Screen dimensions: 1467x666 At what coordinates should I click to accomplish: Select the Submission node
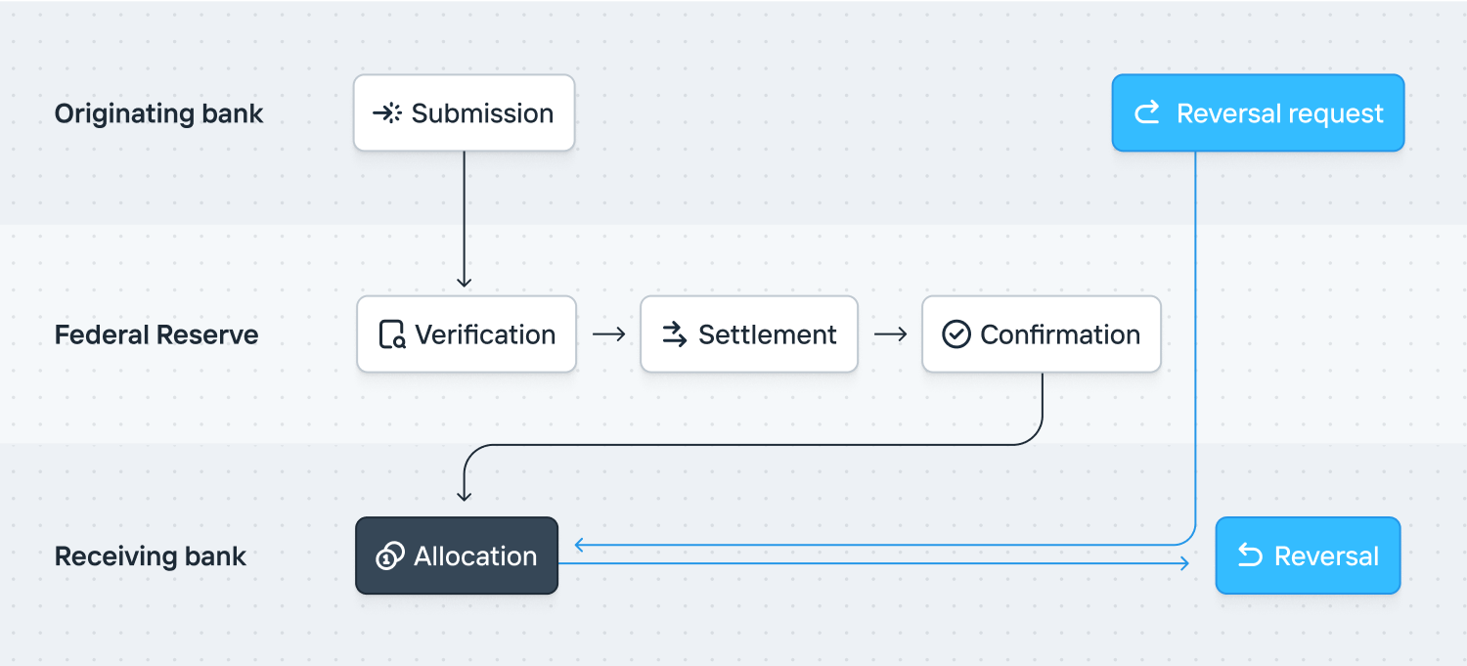(464, 113)
